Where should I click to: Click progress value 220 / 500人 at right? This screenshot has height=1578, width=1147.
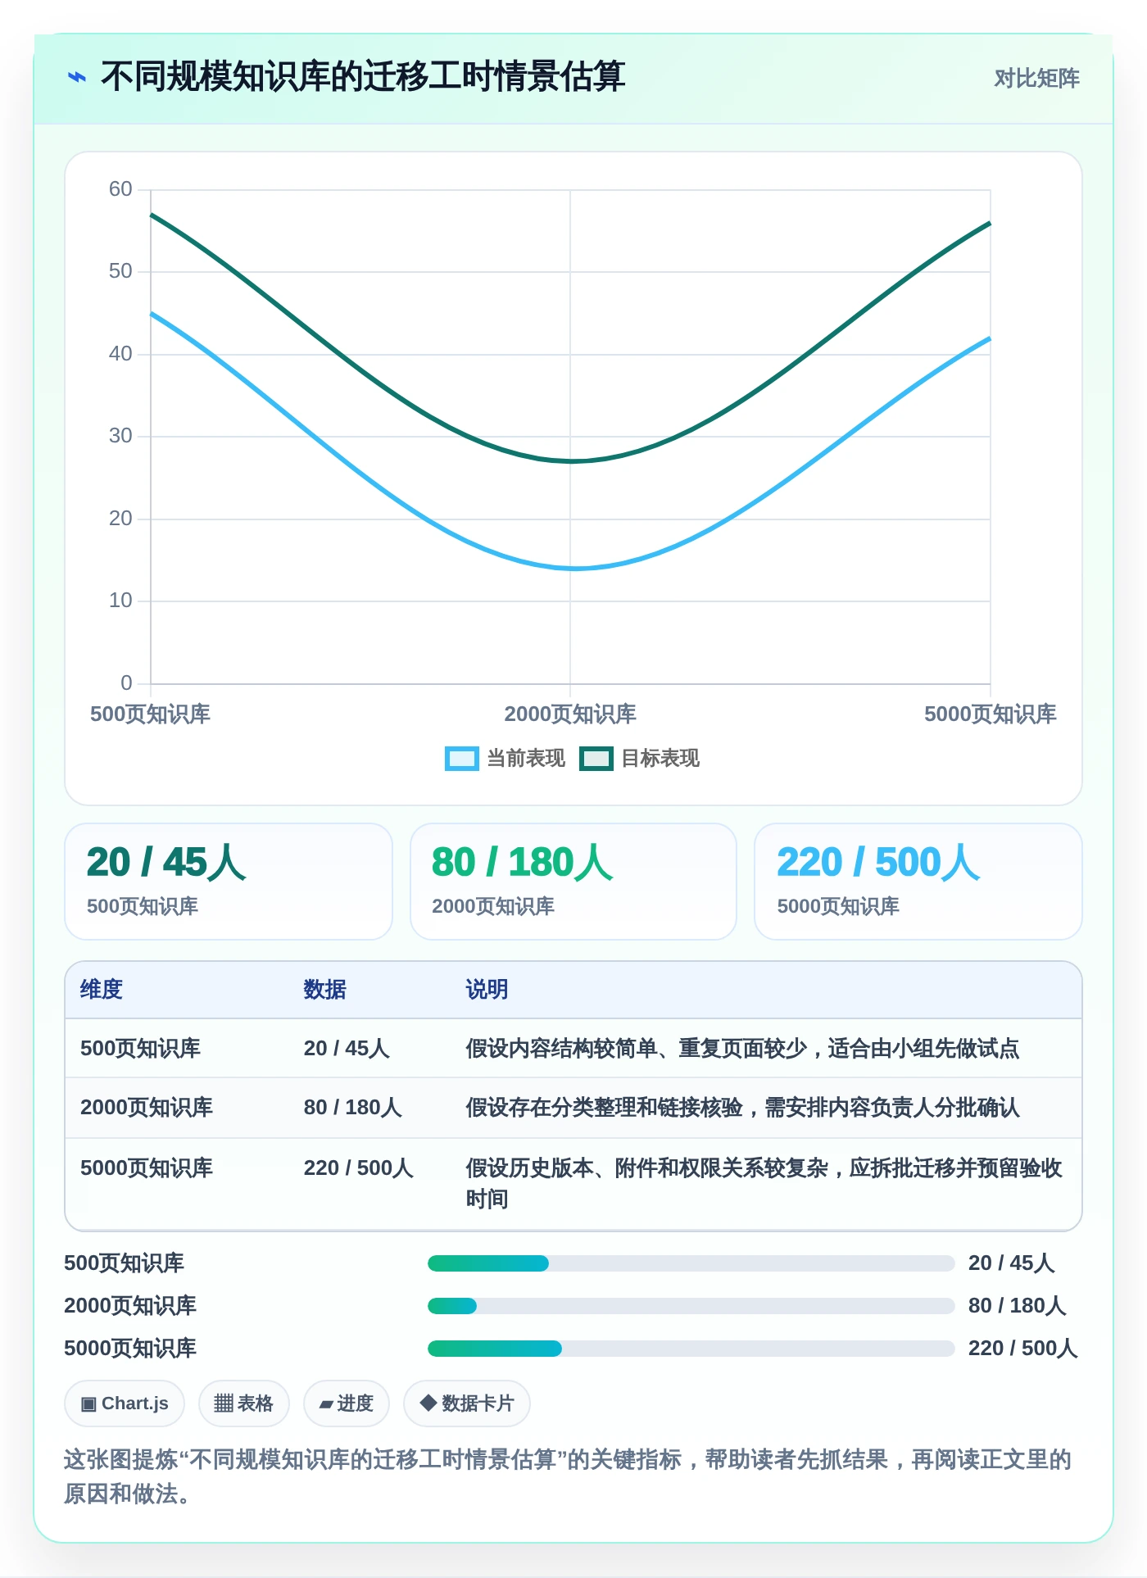coord(1023,1349)
